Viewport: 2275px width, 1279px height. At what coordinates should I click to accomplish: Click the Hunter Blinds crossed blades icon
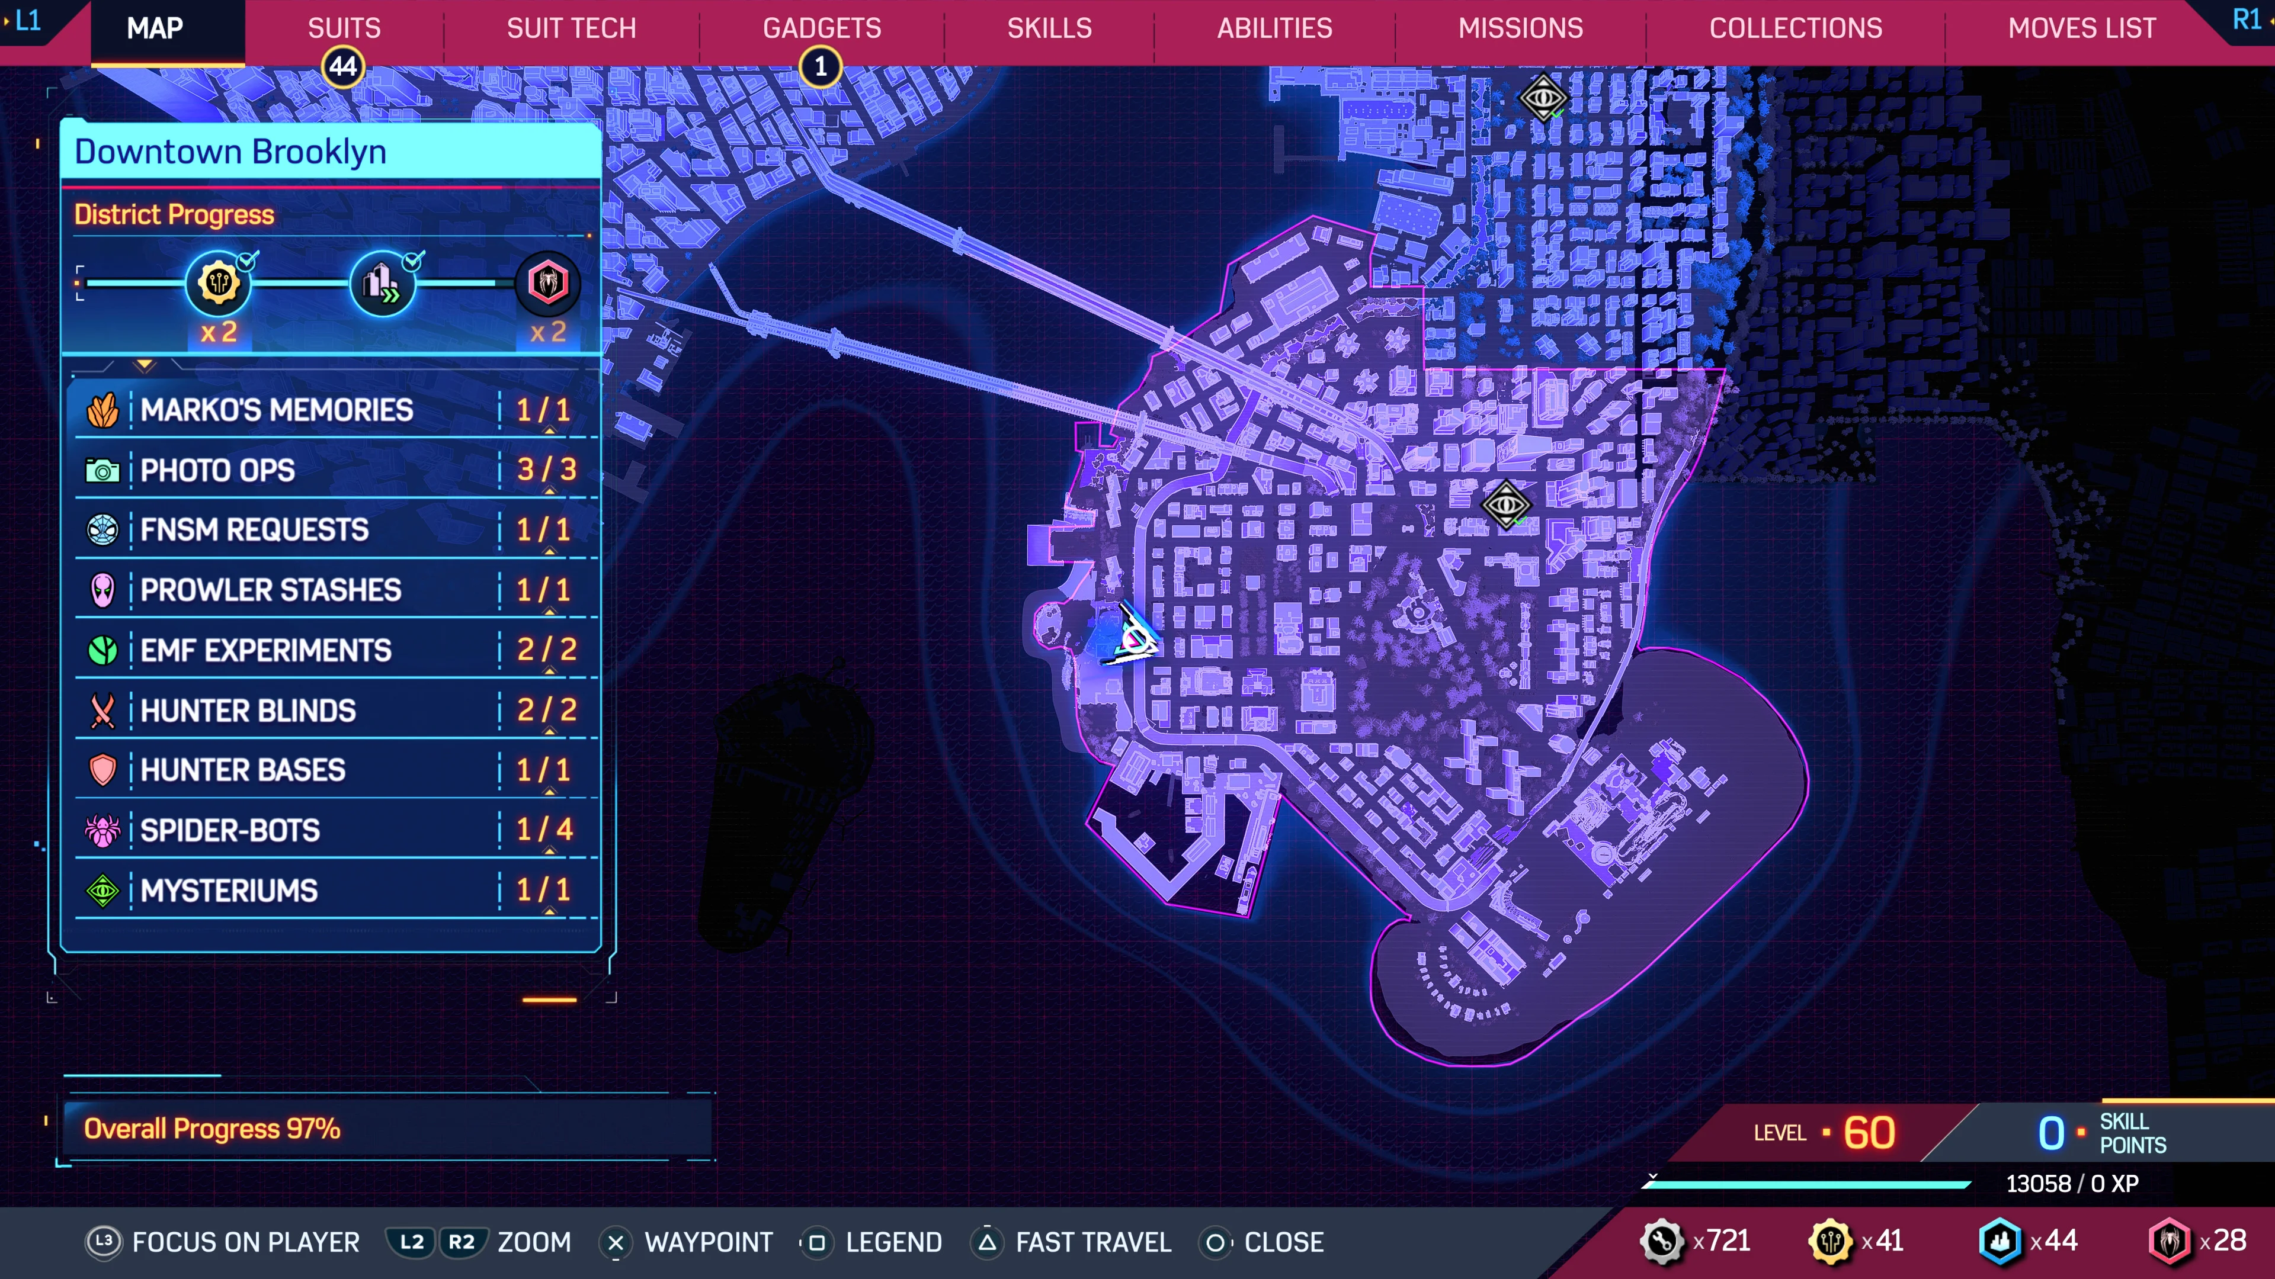coord(102,711)
